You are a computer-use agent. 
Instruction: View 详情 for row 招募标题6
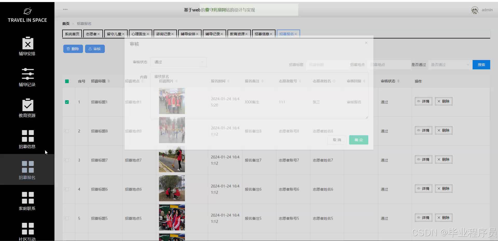pos(423,189)
